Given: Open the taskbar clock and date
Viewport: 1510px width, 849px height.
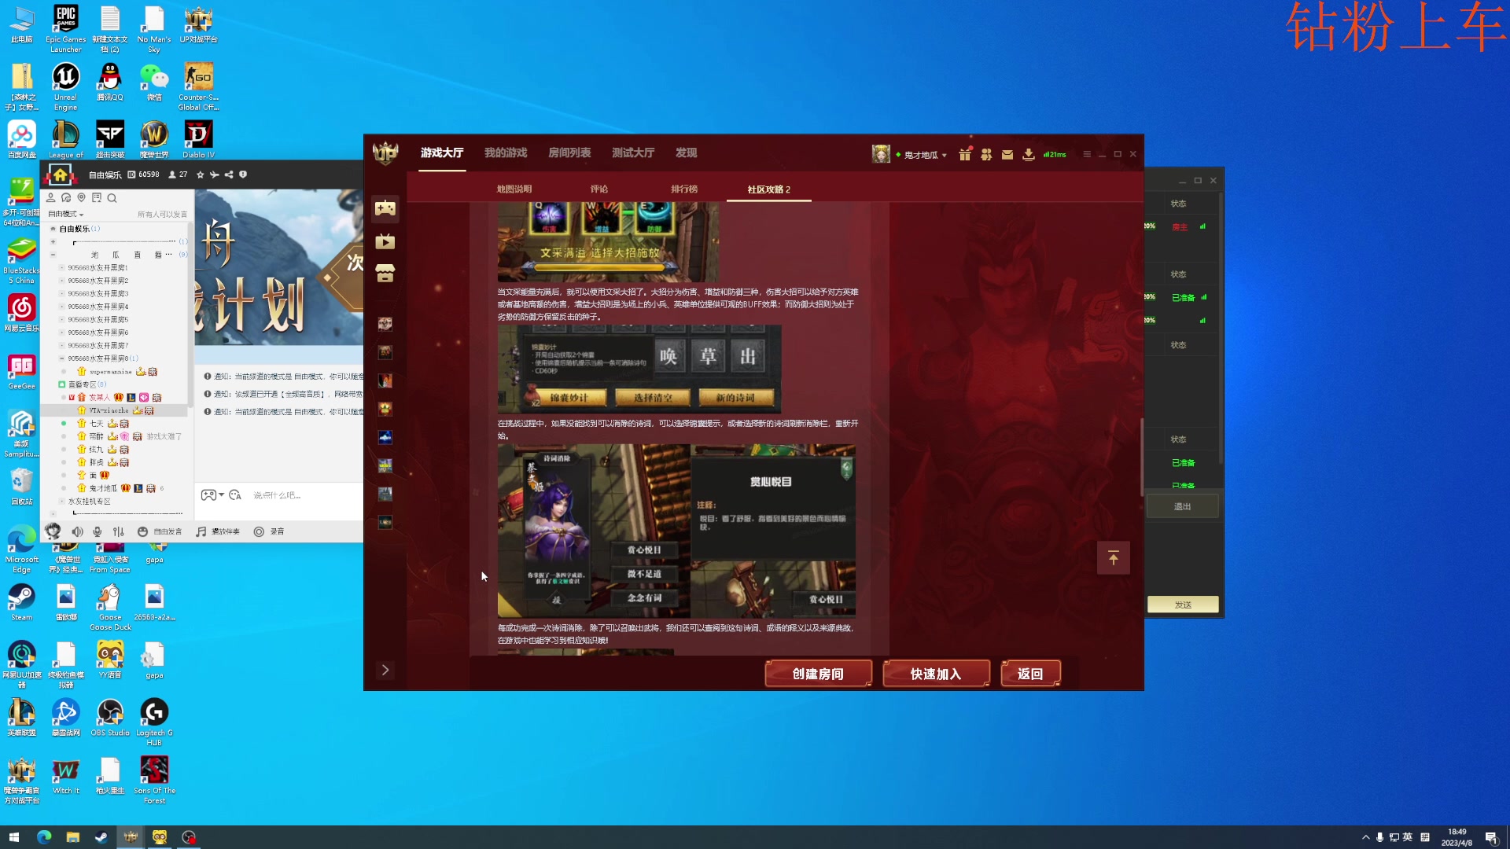Looking at the screenshot, I should (x=1457, y=837).
